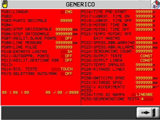Click the GENERICO title bar
Screen dimensions: 160x120
click(x=80, y=4)
